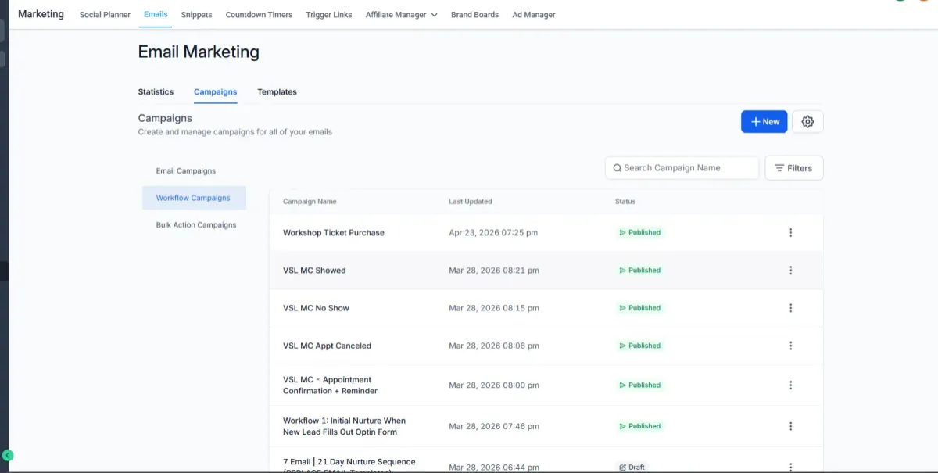The height and width of the screenshot is (473, 938).
Task: Click Published badge for VSL MC Showed
Action: [x=639, y=271]
